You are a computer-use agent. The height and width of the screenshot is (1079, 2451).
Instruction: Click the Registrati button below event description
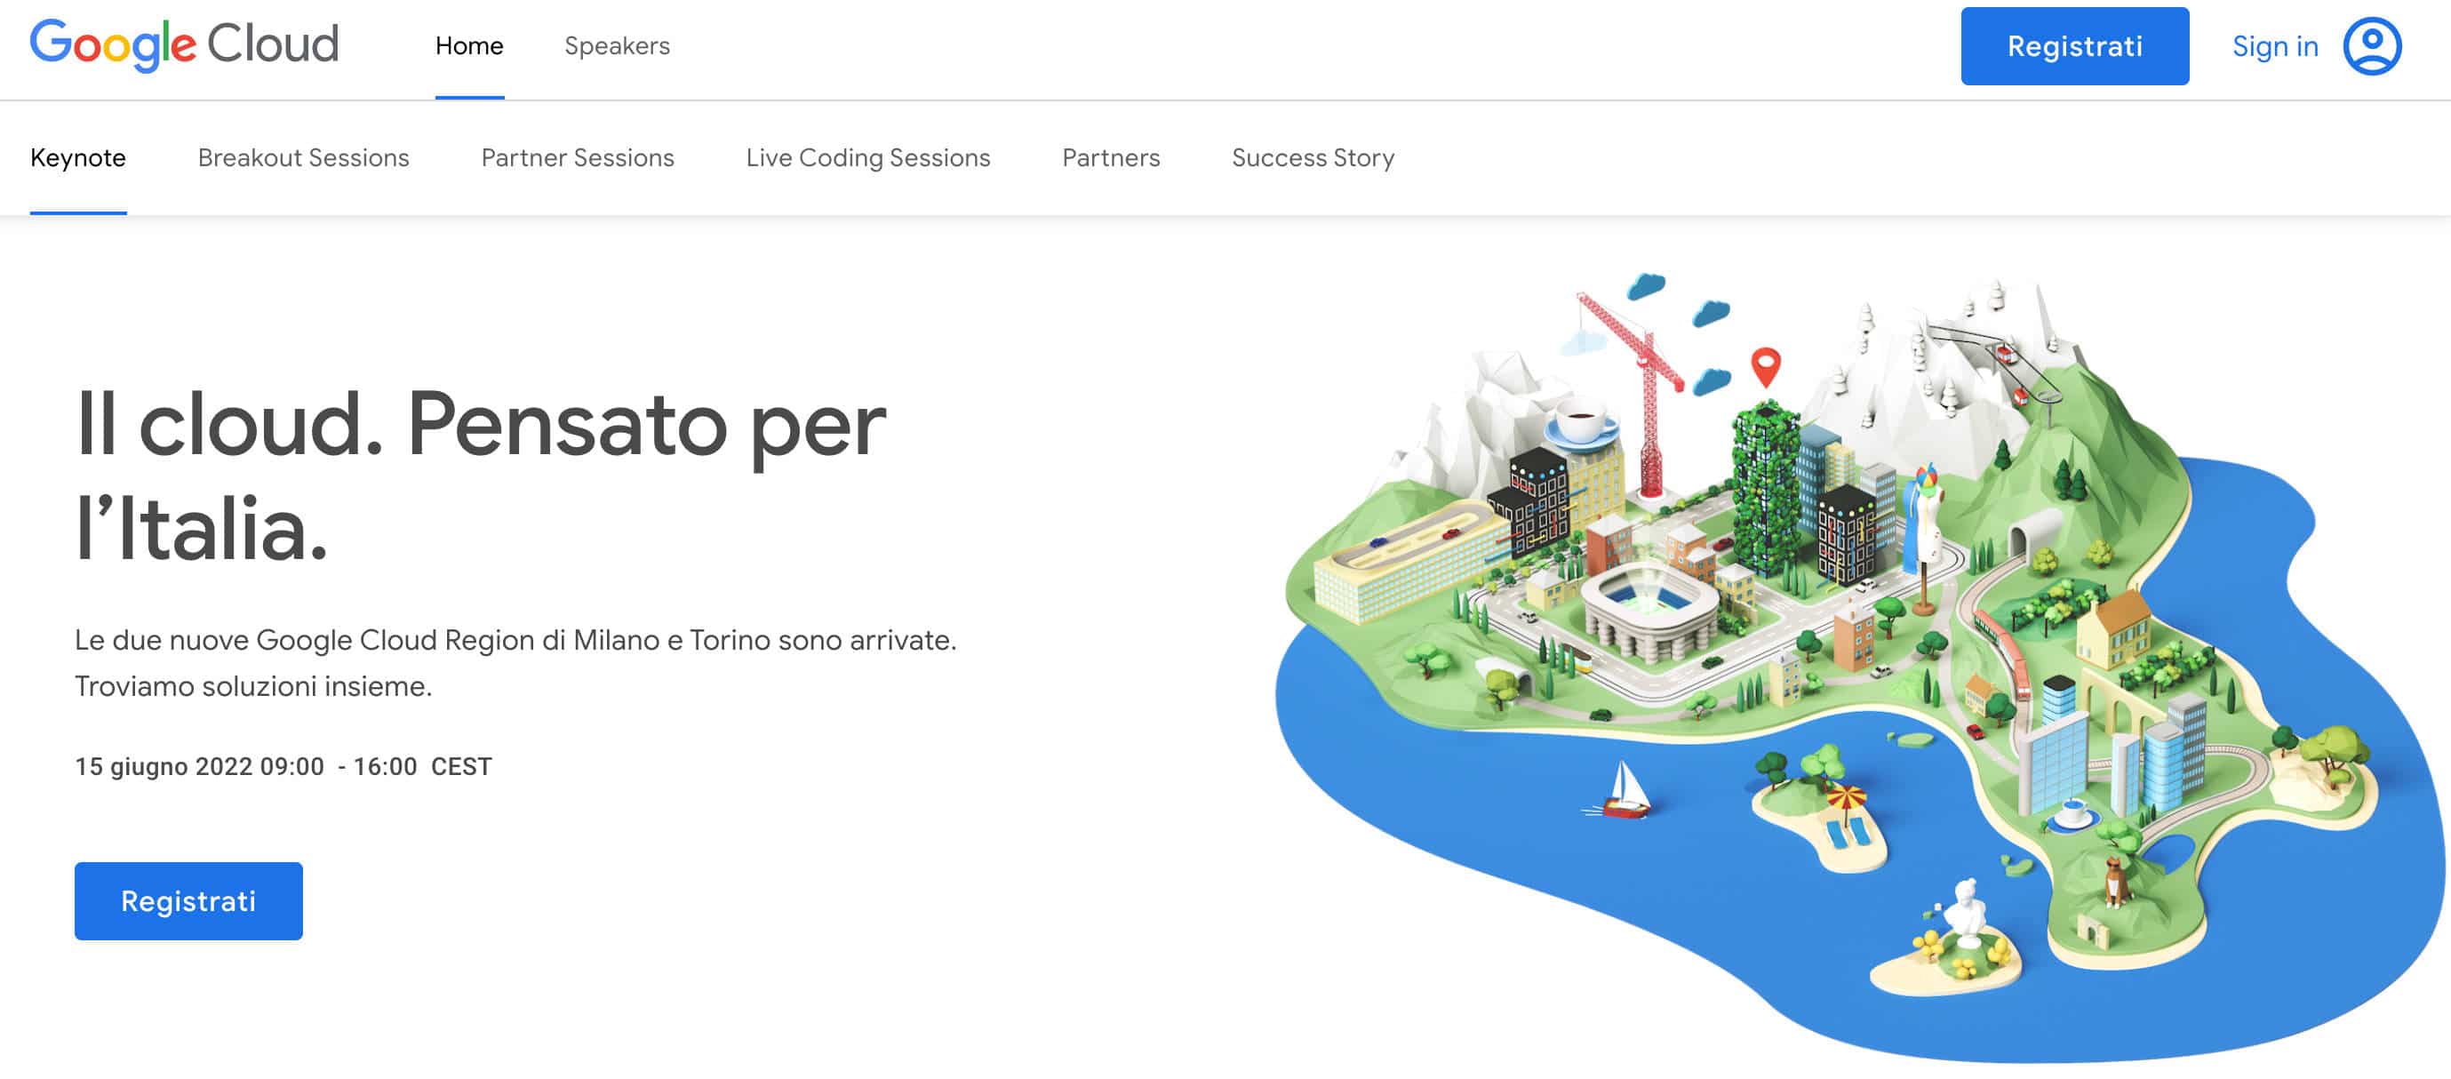[x=188, y=900]
